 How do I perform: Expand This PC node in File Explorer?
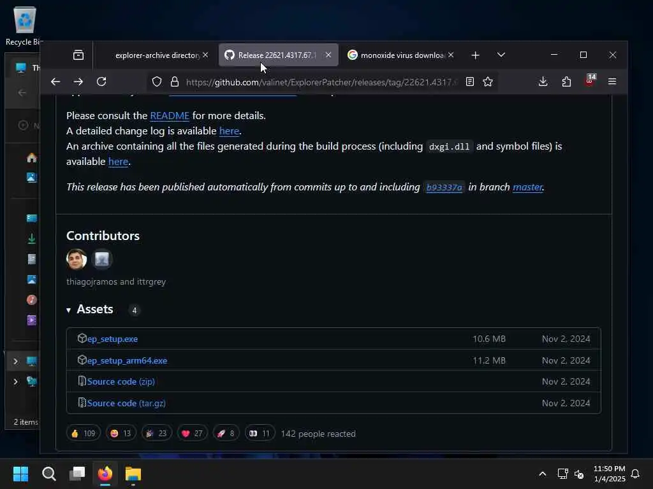point(15,362)
